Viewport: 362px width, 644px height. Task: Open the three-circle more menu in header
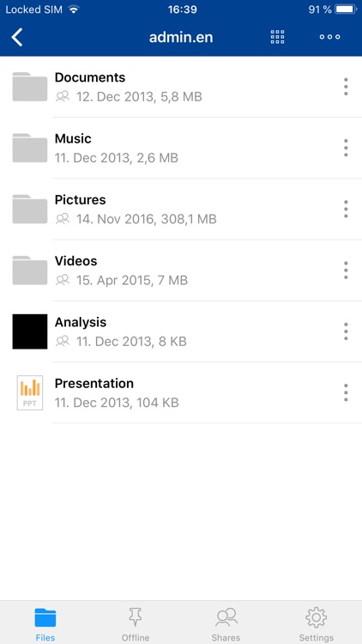tap(329, 37)
